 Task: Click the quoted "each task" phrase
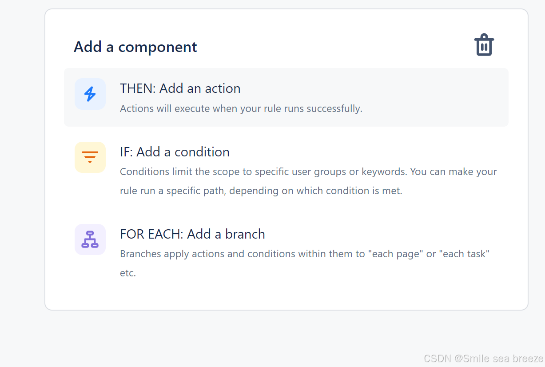(464, 254)
